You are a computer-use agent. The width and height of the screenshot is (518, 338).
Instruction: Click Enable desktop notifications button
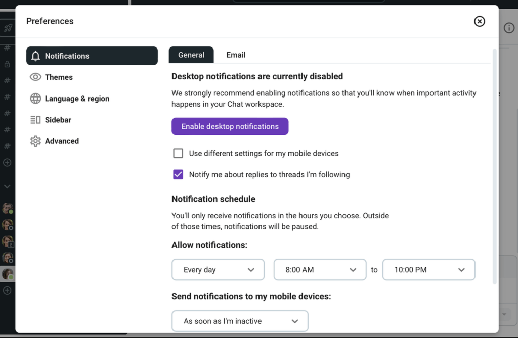point(230,126)
